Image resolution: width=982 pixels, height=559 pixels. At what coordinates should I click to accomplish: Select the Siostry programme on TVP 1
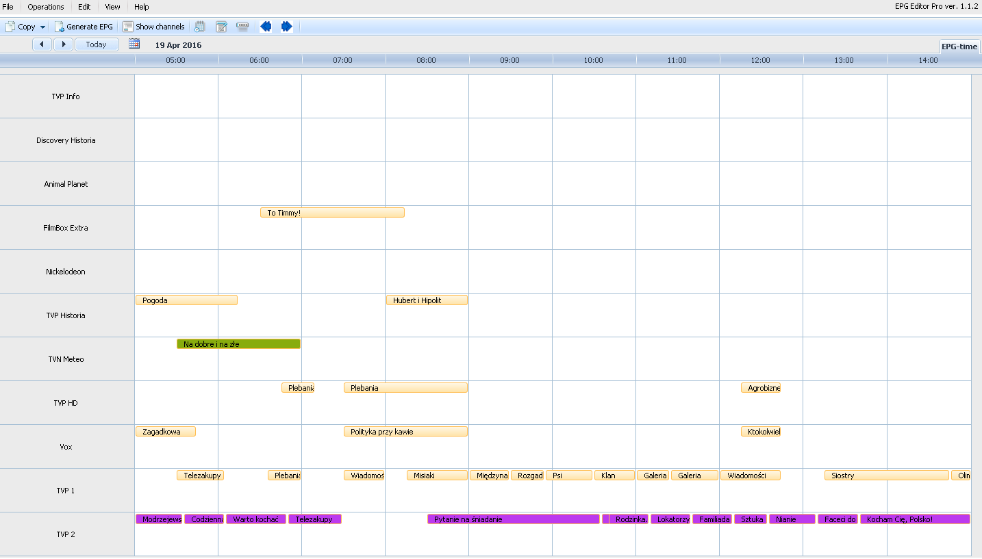pyautogui.click(x=887, y=476)
